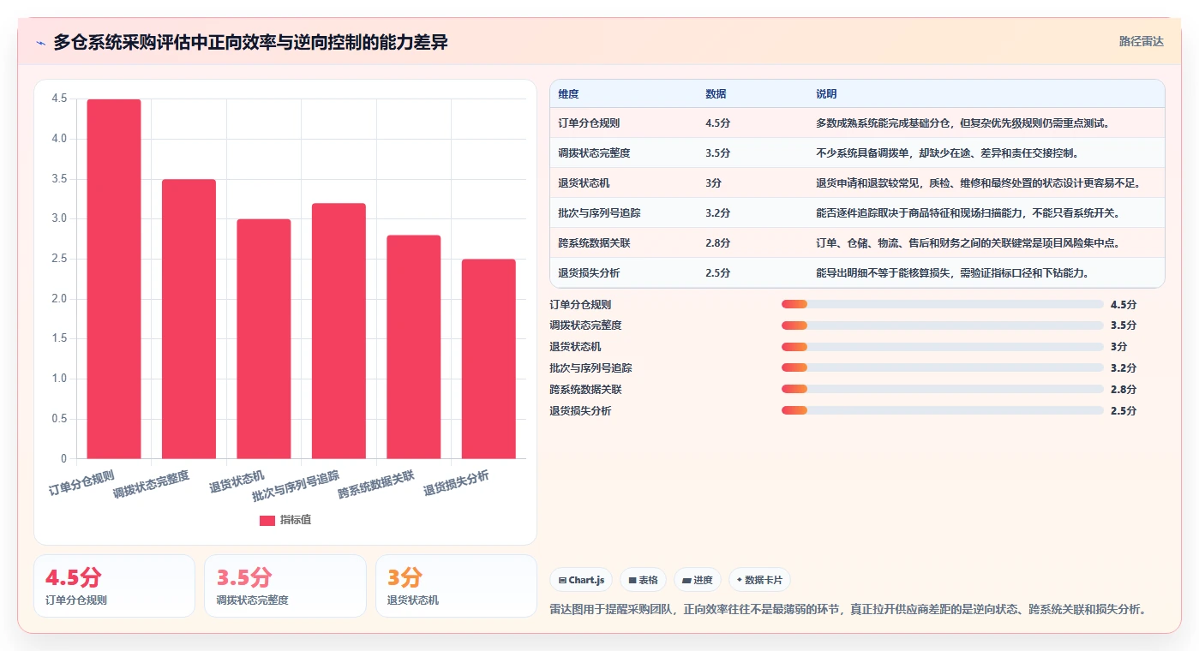
Task: Click the 3.2分 value beside the progress bar
Action: [x=1123, y=368]
